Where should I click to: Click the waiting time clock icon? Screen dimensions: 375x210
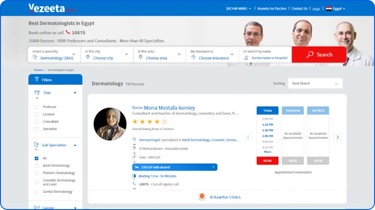click(134, 176)
